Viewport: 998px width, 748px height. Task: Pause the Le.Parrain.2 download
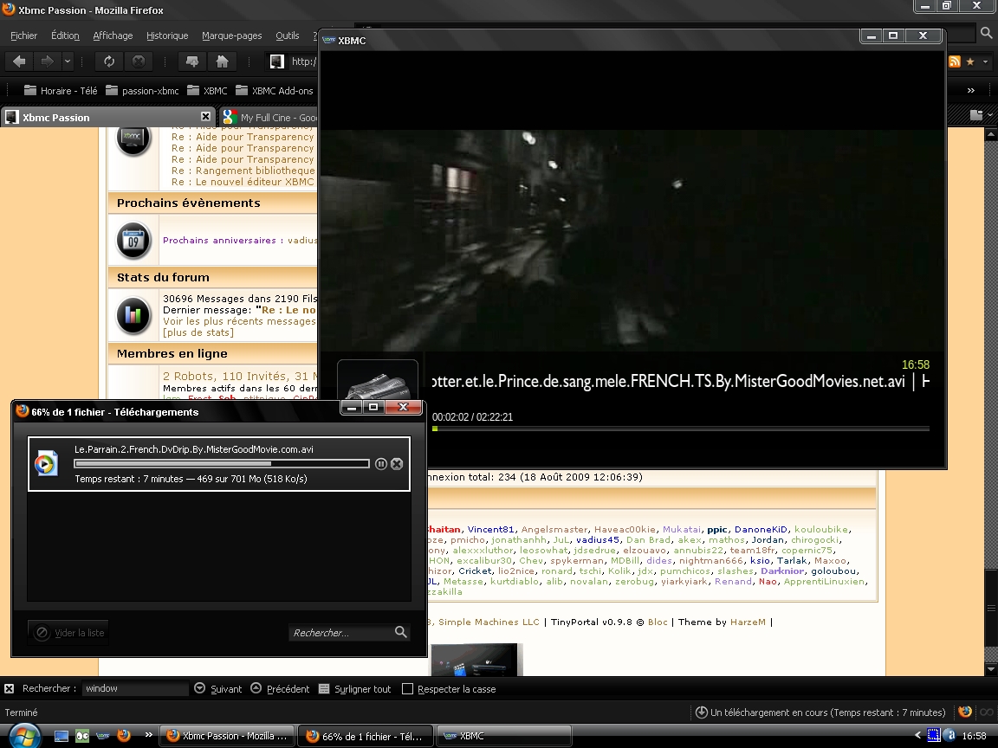tap(380, 464)
